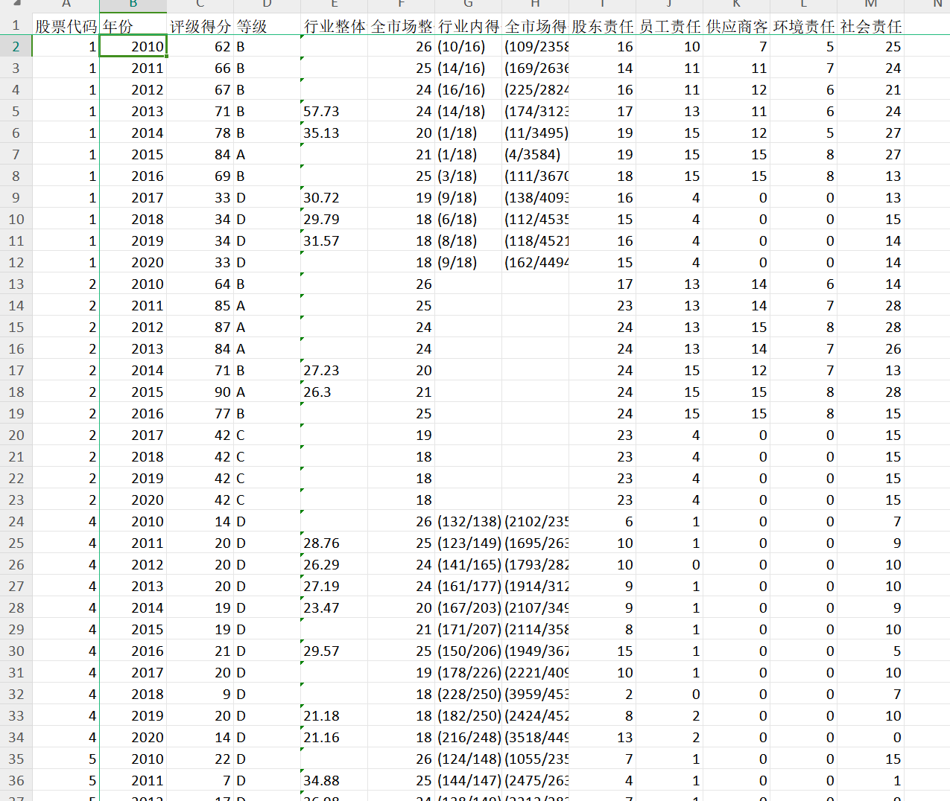Select row header 2

point(16,46)
